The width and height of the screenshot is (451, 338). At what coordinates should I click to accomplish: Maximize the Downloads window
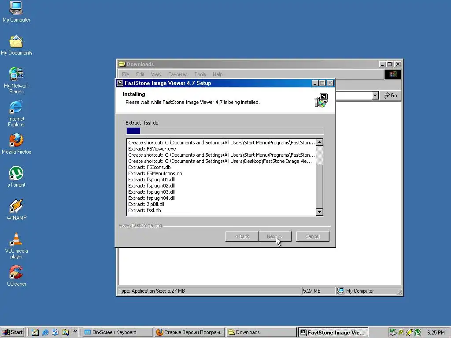390,64
